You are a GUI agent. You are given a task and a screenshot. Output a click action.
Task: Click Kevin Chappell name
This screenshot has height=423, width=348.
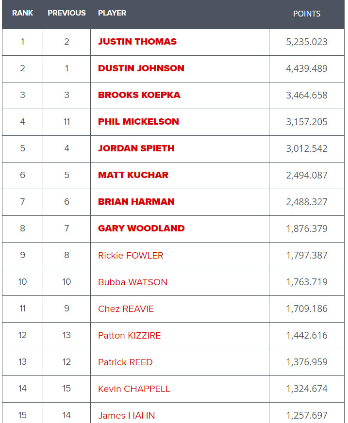pos(134,389)
